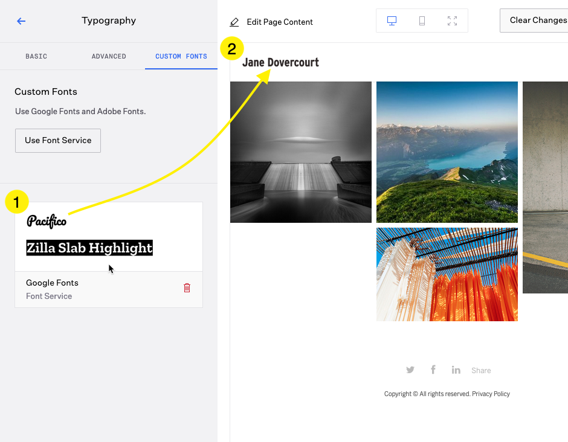The image size is (568, 442).
Task: Select the Zilla Slab Highlight font preview
Action: point(89,248)
